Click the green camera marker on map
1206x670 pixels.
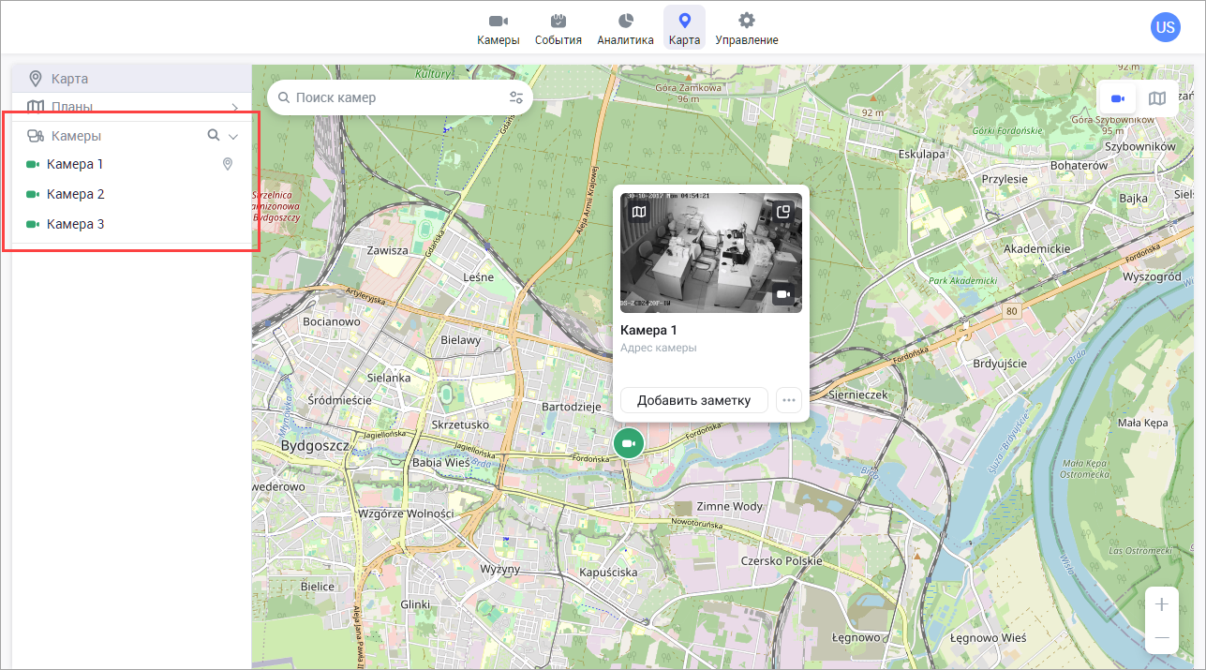pos(629,443)
